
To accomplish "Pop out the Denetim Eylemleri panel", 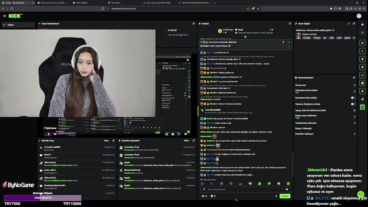I will [193, 141].
